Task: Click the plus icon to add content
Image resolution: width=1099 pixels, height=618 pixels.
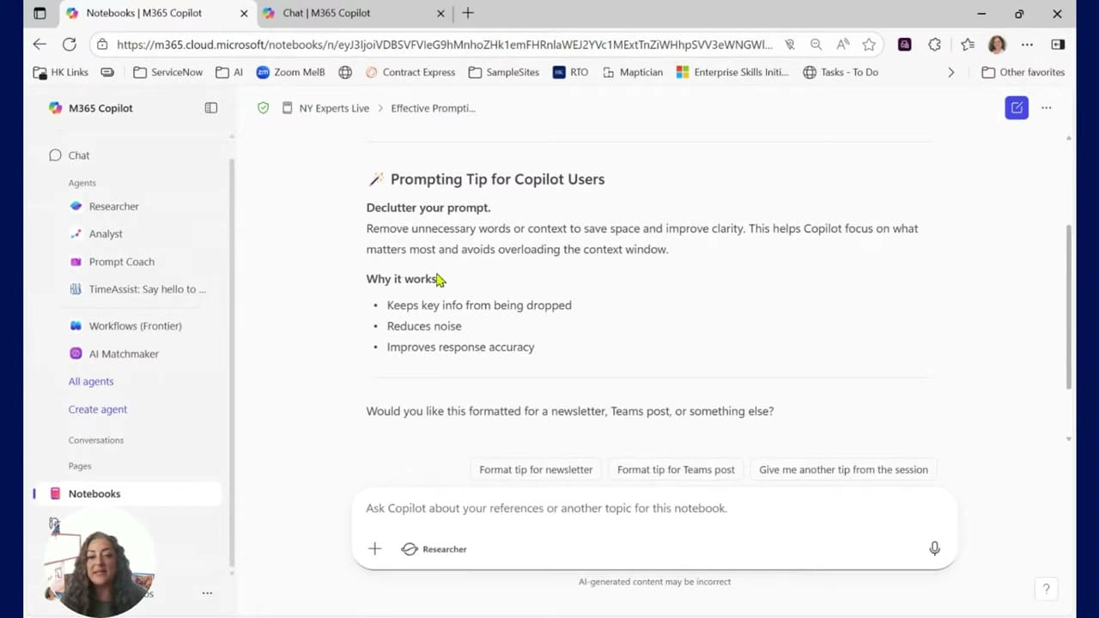Action: [374, 548]
